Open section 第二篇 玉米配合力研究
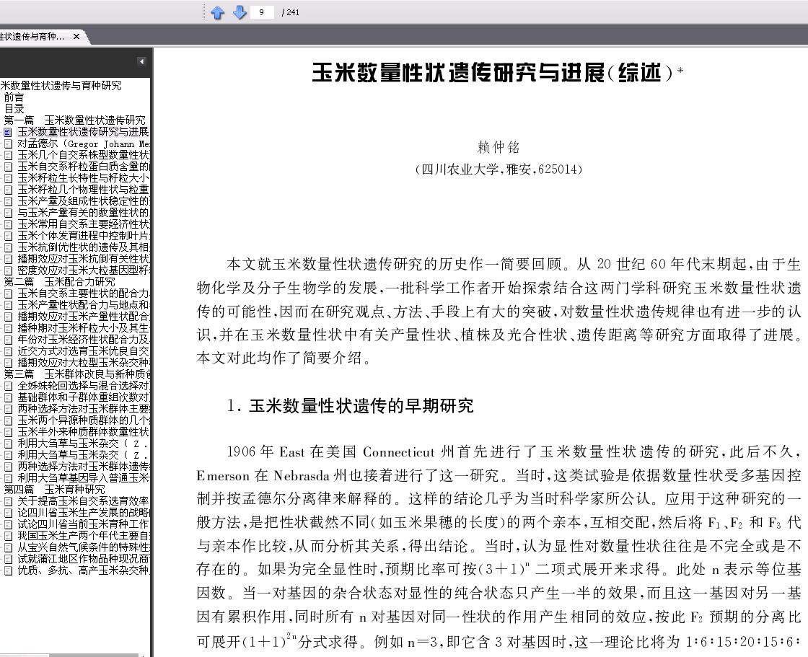Image resolution: width=808 pixels, height=657 pixels. coord(60,282)
